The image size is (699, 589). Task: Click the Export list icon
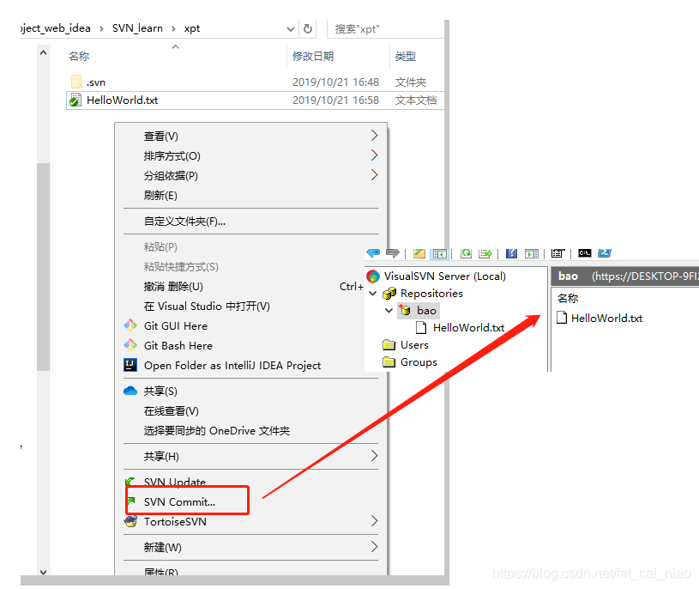click(x=485, y=253)
